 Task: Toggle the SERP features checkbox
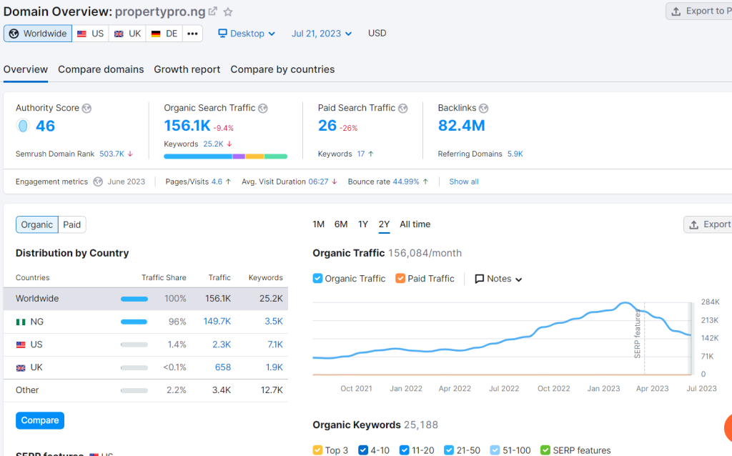click(545, 450)
